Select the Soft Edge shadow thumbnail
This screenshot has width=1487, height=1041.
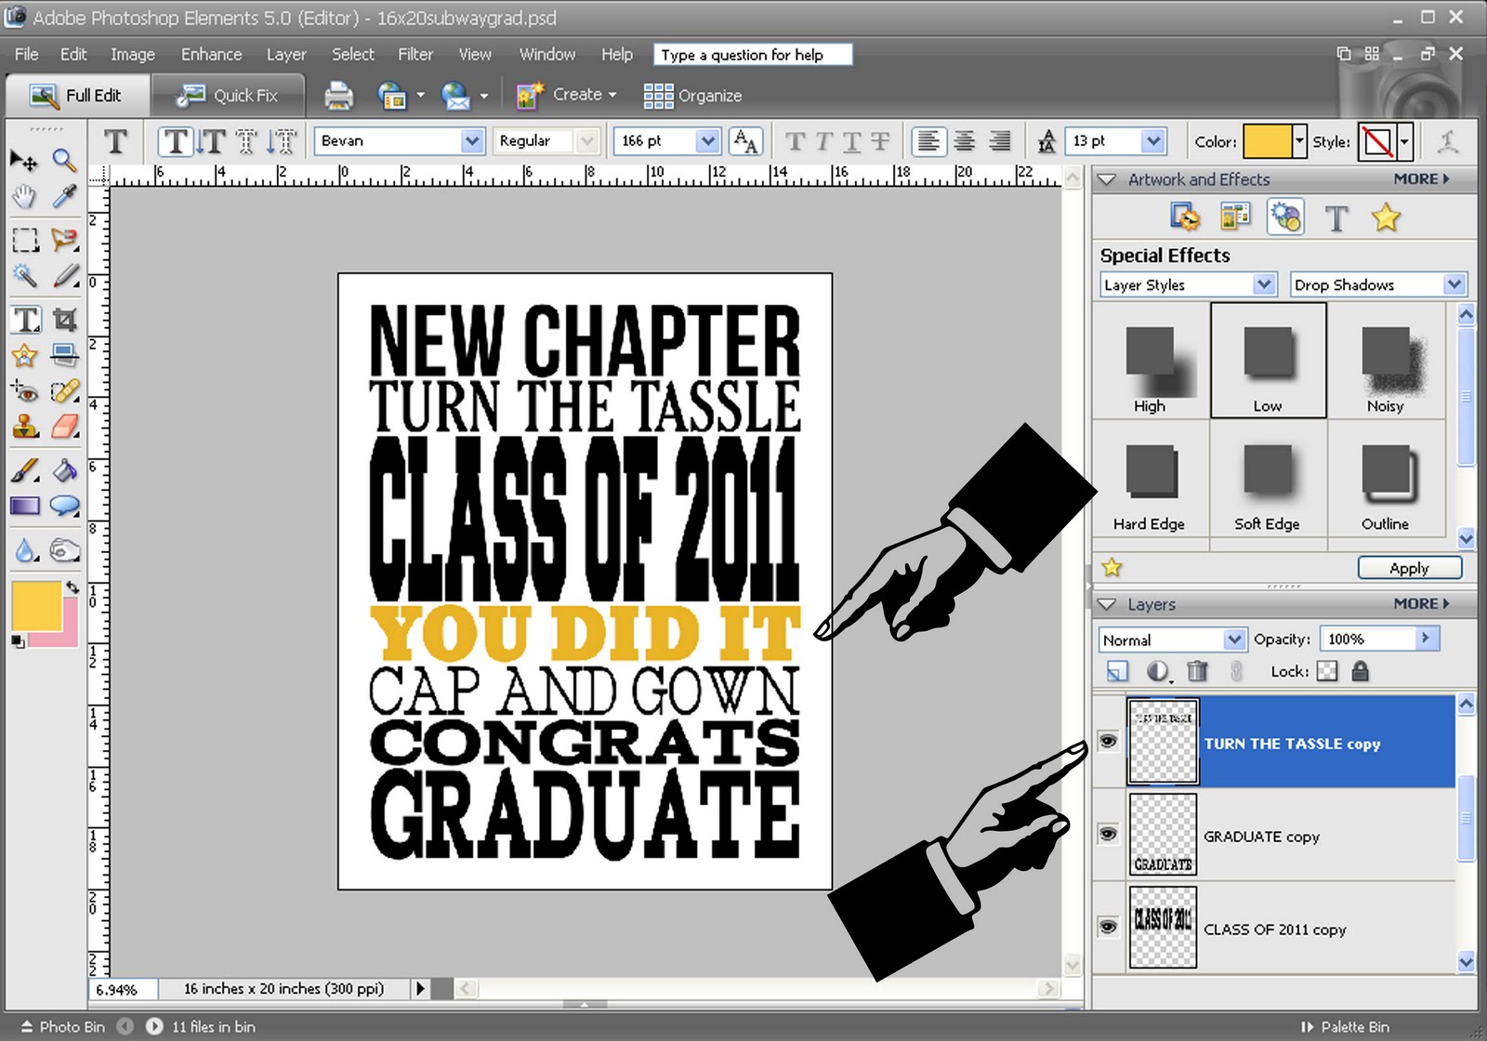(x=1268, y=481)
